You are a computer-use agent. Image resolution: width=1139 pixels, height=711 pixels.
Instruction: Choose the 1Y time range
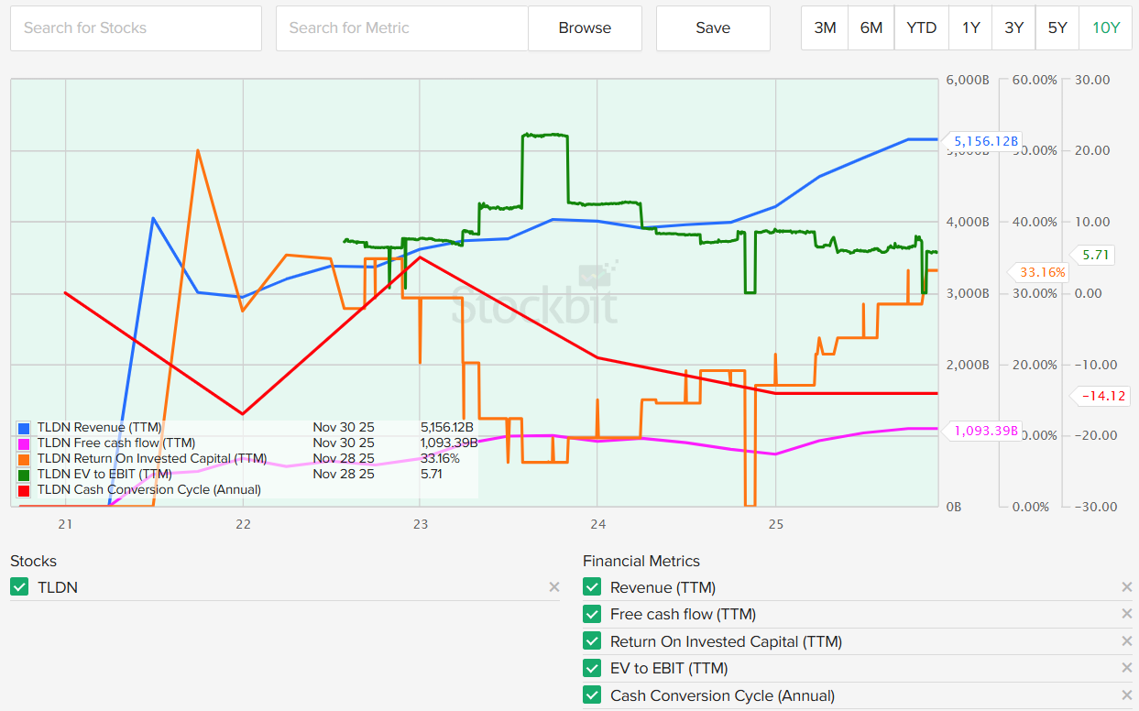[970, 27]
